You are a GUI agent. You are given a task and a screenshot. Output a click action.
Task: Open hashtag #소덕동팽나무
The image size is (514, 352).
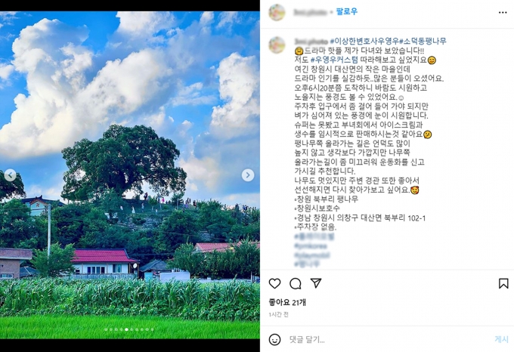click(x=423, y=42)
